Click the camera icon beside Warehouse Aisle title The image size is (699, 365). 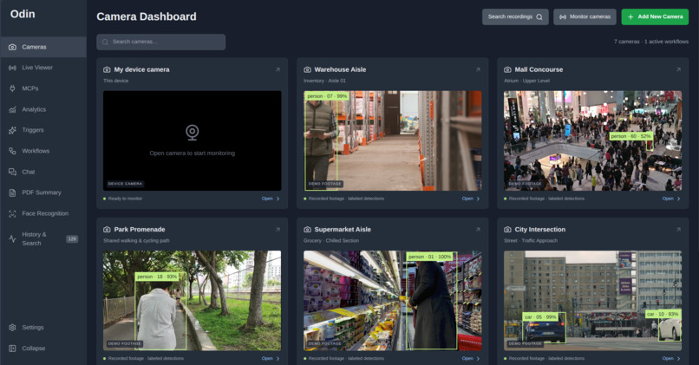point(307,69)
